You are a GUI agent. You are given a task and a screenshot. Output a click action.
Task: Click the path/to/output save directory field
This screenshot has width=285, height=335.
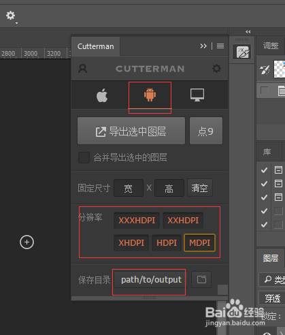pyautogui.click(x=151, y=280)
